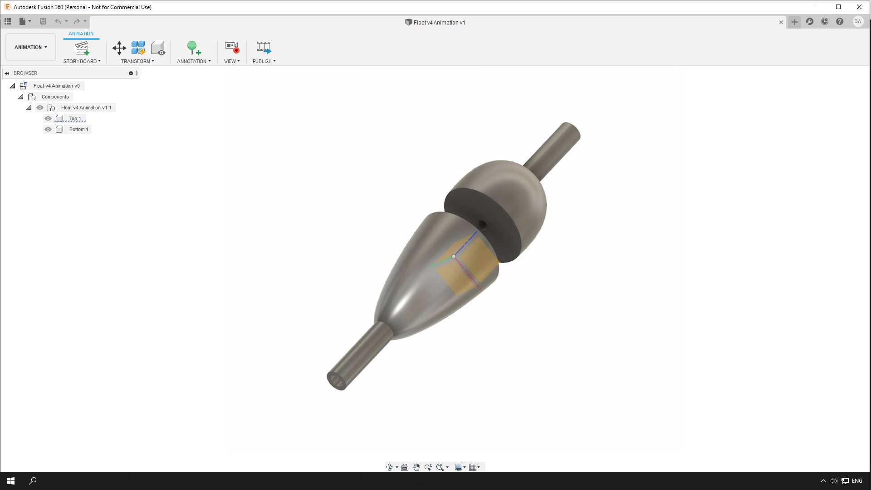Viewport: 871px width, 490px height.
Task: Select the Pan hand icon in navigation bar
Action: [416, 467]
